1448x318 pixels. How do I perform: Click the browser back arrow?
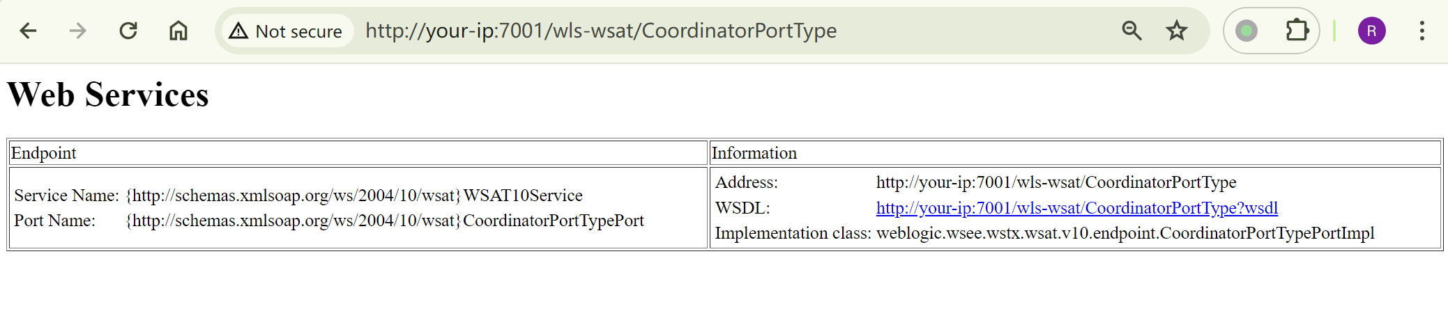click(29, 31)
